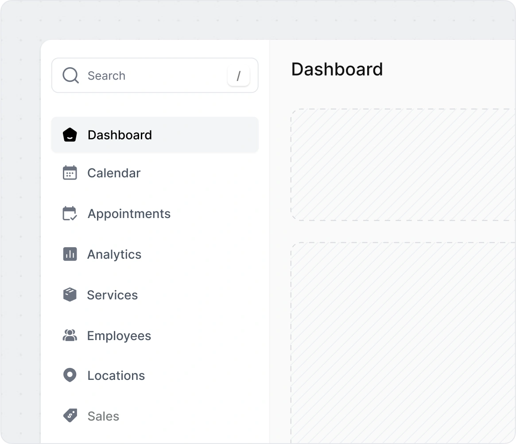
Task: Click the magnifying glass search icon
Action: click(70, 76)
